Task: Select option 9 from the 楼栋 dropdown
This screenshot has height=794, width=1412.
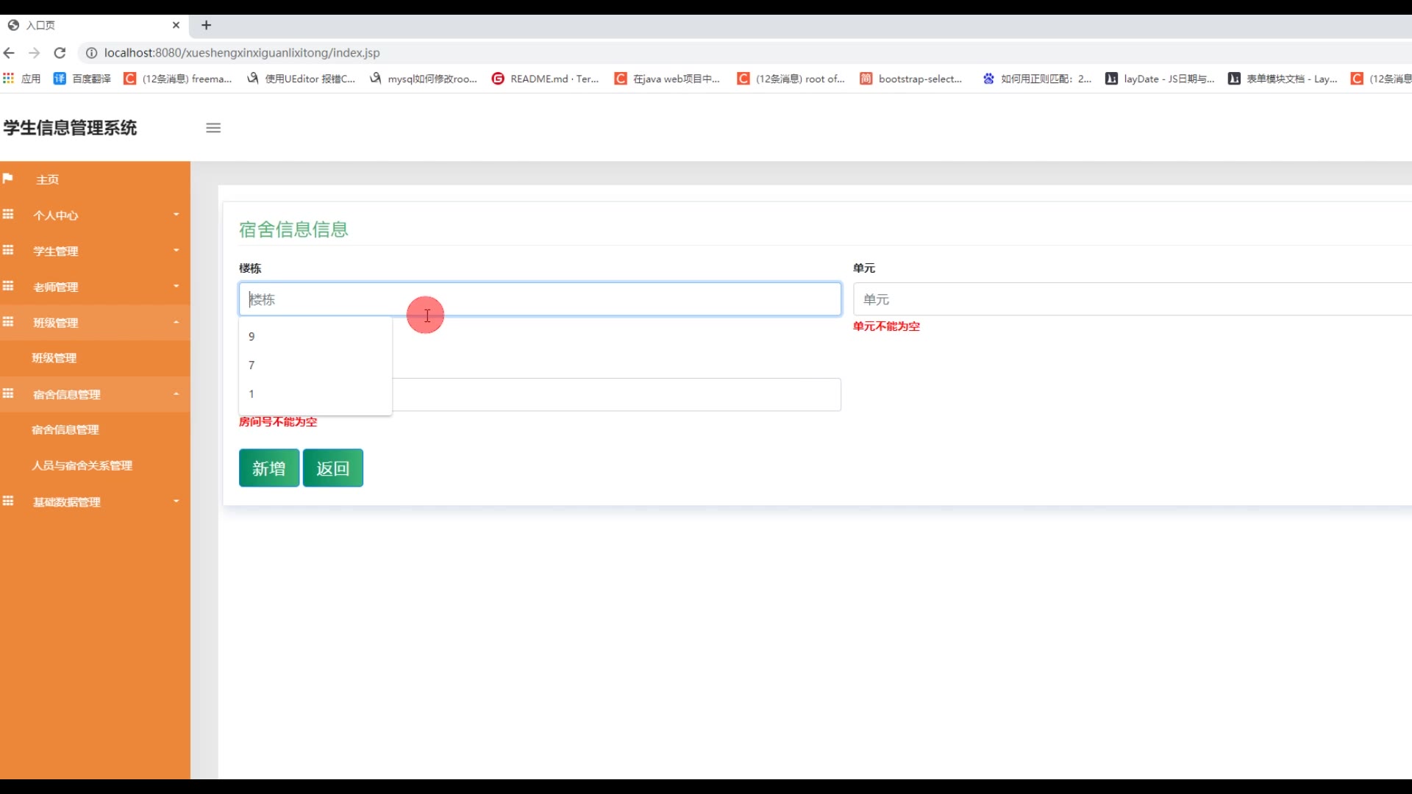Action: (252, 337)
